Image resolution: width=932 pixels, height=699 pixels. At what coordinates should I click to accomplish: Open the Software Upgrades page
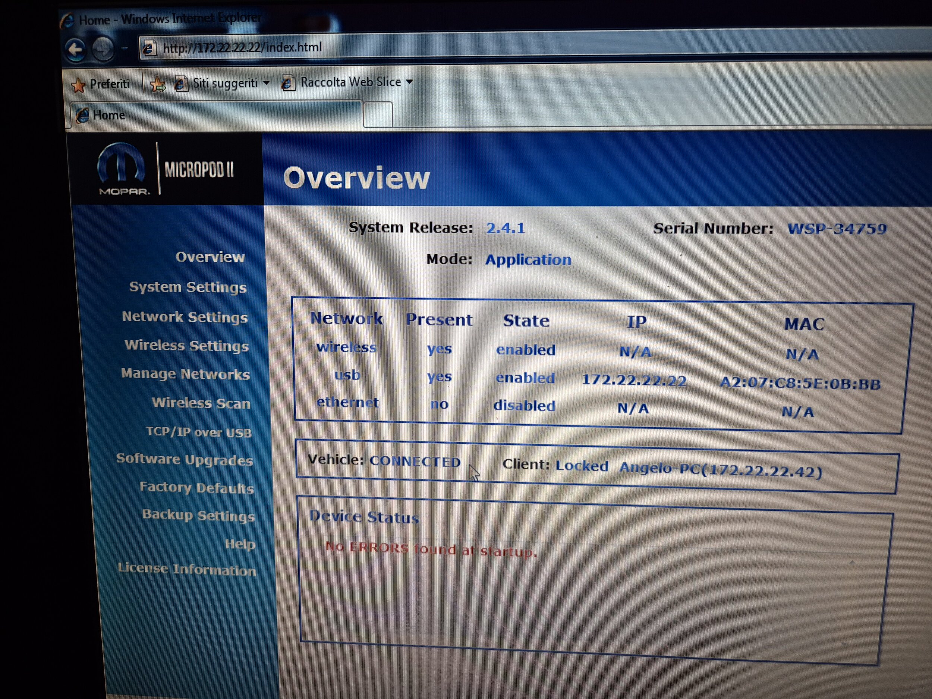pos(184,460)
